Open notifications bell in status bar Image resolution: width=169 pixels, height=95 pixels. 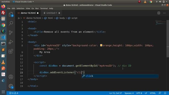click(165, 93)
